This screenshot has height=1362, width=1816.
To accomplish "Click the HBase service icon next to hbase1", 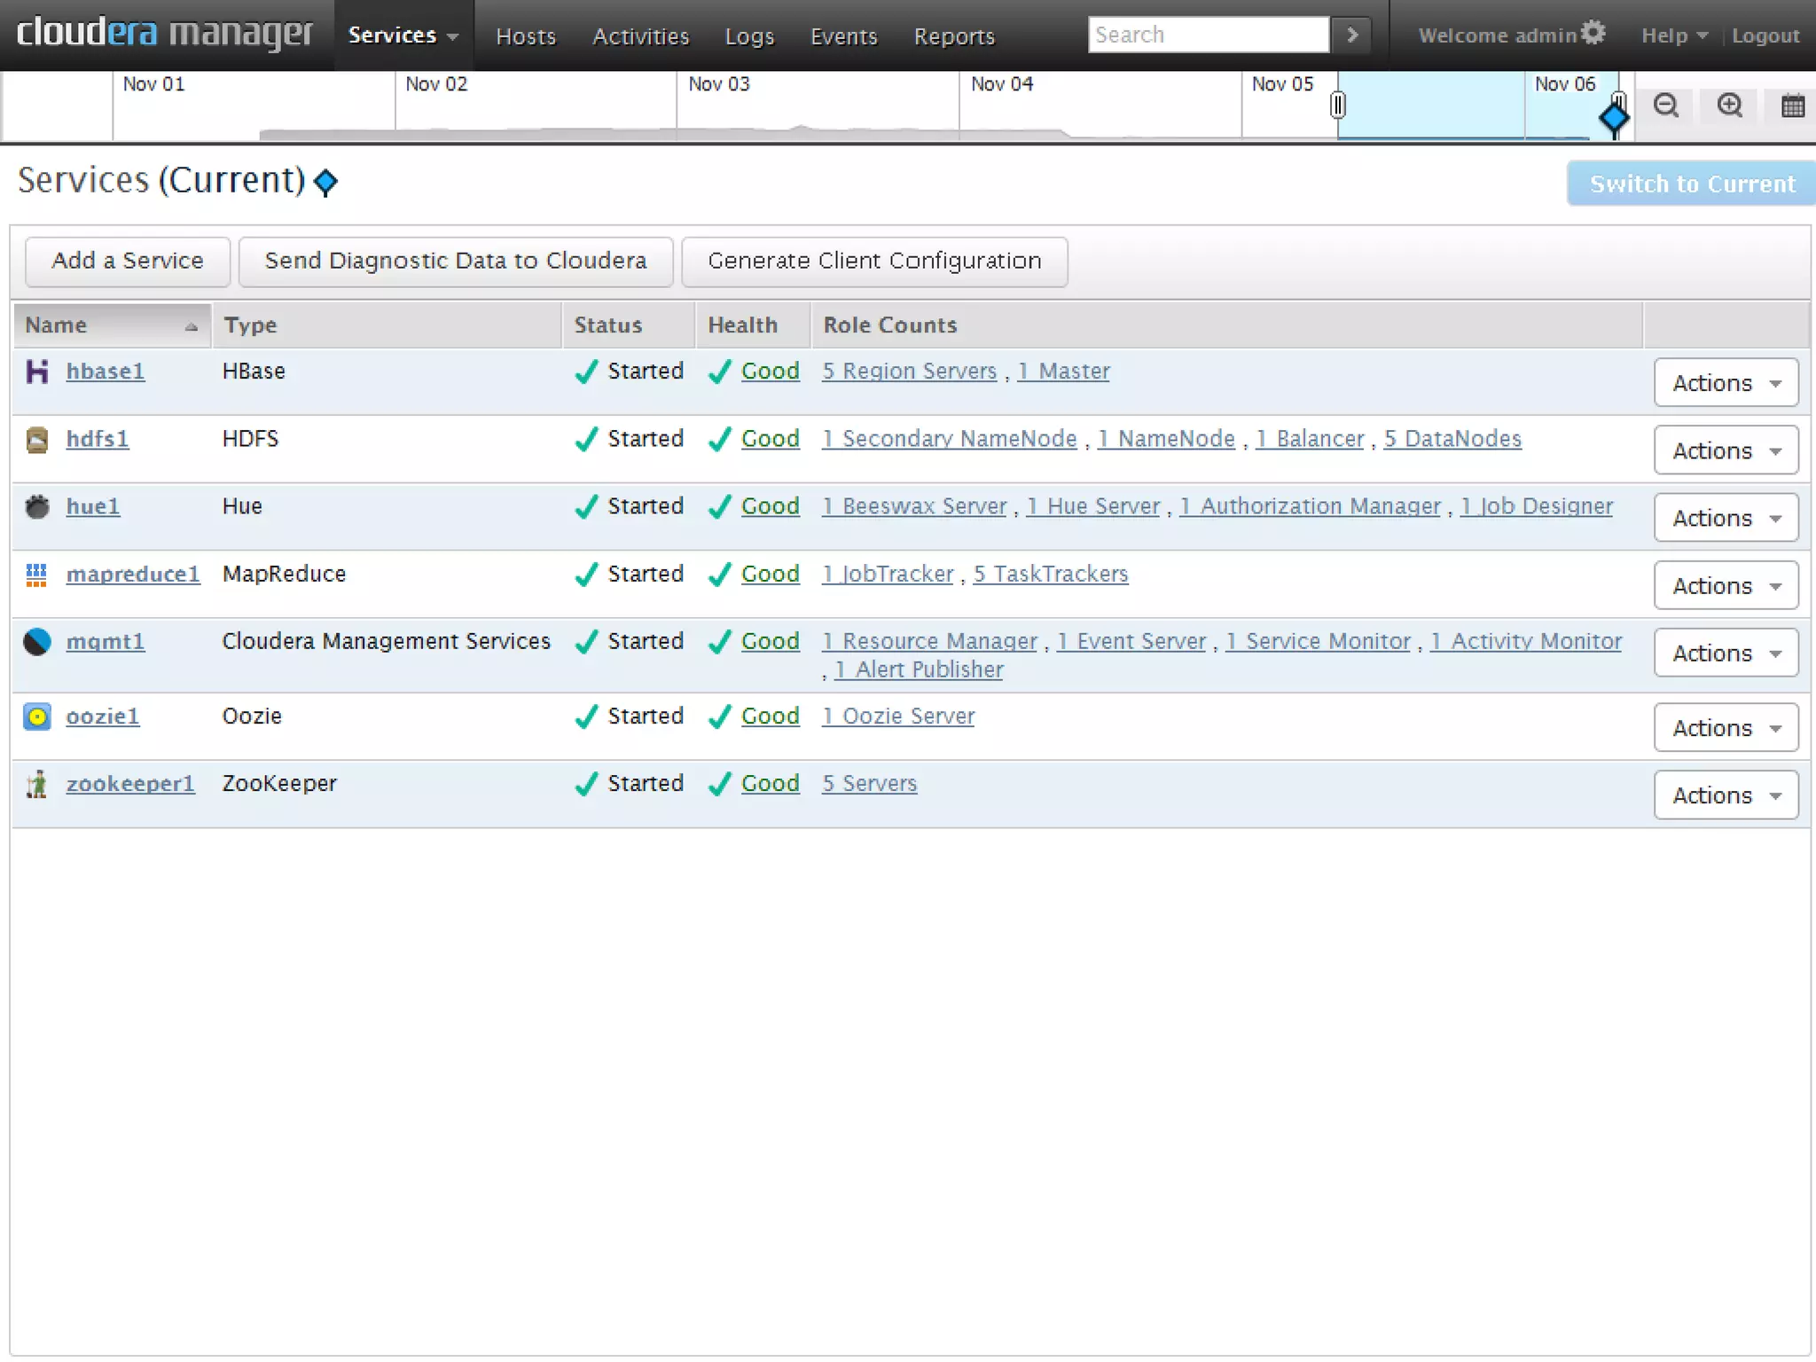I will click(x=36, y=372).
